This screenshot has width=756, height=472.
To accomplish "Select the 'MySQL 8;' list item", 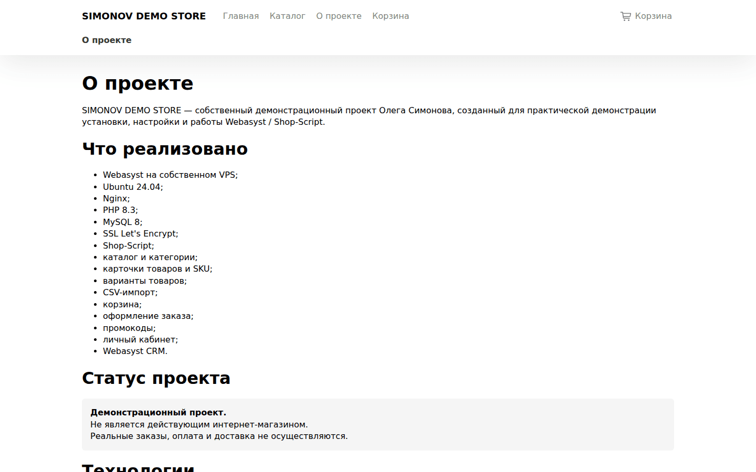I will [x=122, y=222].
